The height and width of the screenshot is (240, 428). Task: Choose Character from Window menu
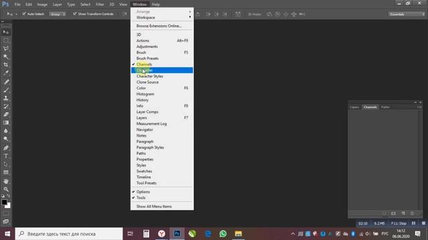pos(162,70)
